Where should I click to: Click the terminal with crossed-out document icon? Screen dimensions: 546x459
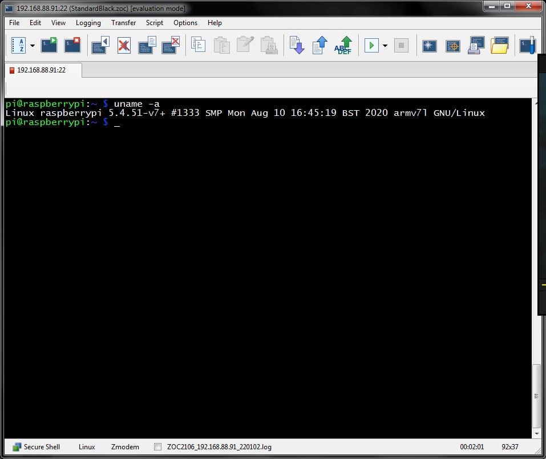(x=171, y=45)
